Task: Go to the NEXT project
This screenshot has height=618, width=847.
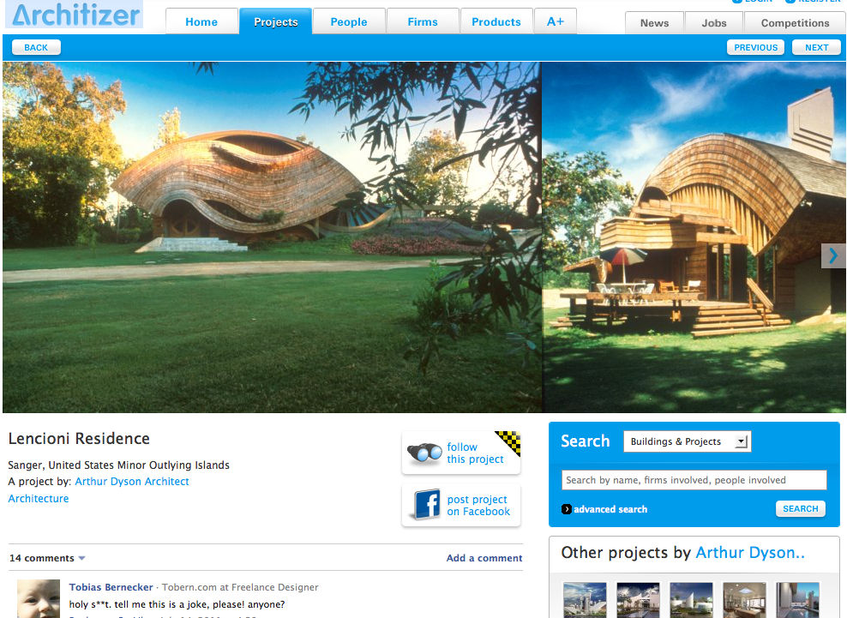Action: 816,47
